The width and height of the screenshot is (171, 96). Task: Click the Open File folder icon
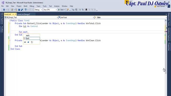point(16,10)
